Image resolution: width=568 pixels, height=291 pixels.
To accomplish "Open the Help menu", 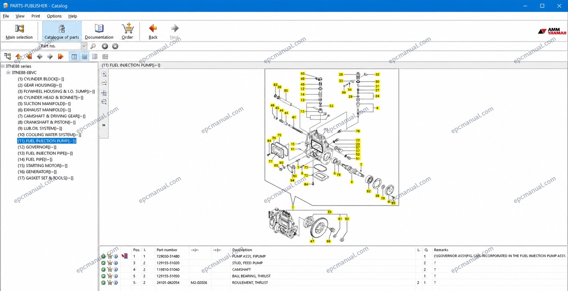I will click(73, 16).
